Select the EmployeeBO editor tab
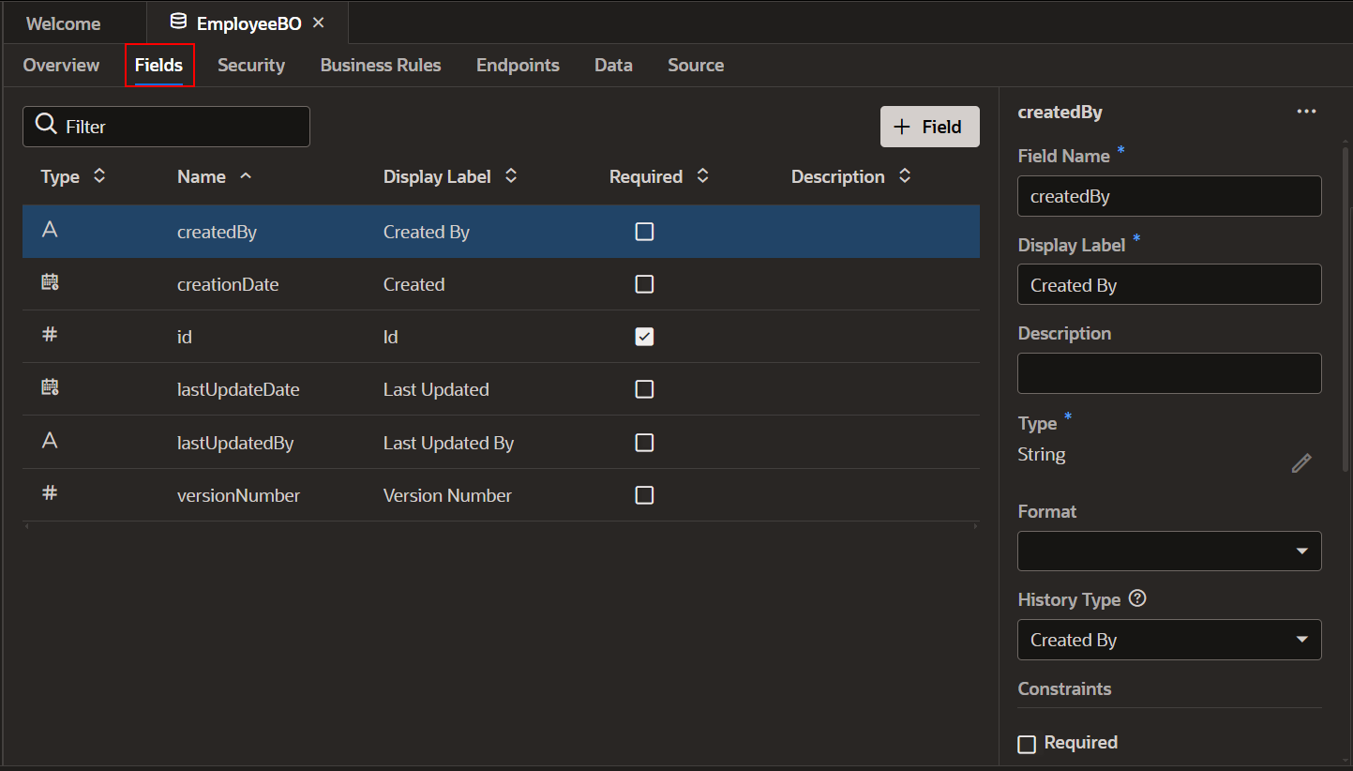The image size is (1353, 771). [x=248, y=23]
